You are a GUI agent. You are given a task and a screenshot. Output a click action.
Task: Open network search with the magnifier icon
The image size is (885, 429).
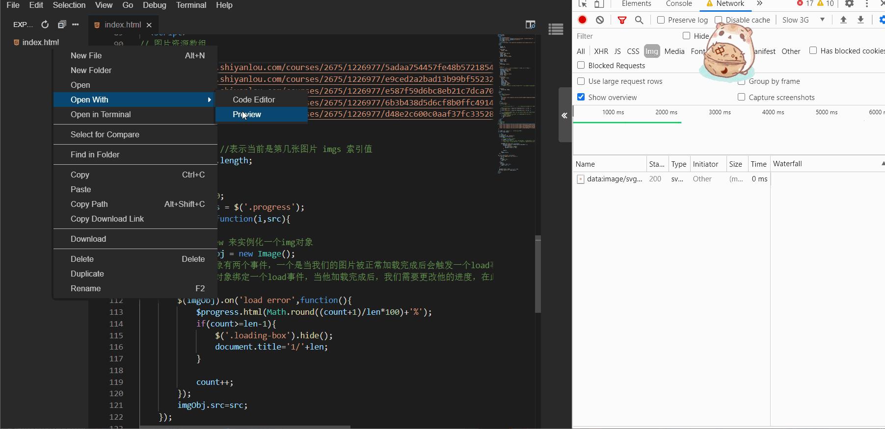(x=639, y=20)
